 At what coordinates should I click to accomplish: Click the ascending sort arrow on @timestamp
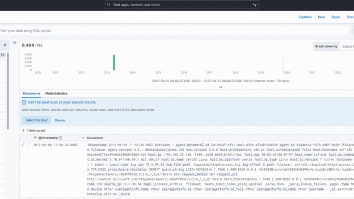35,138
